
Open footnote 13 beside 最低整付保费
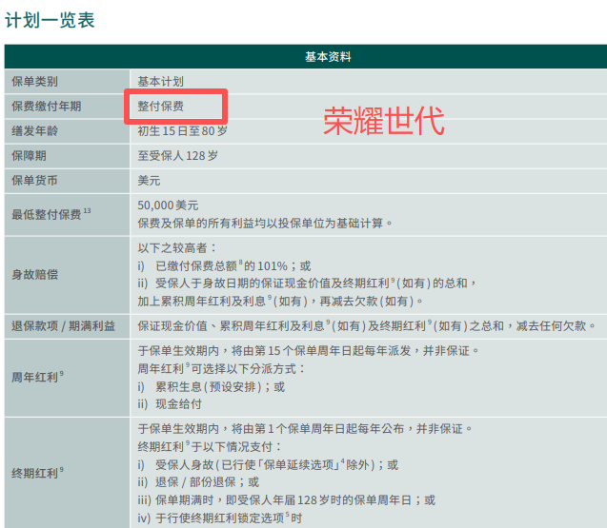click(x=87, y=210)
